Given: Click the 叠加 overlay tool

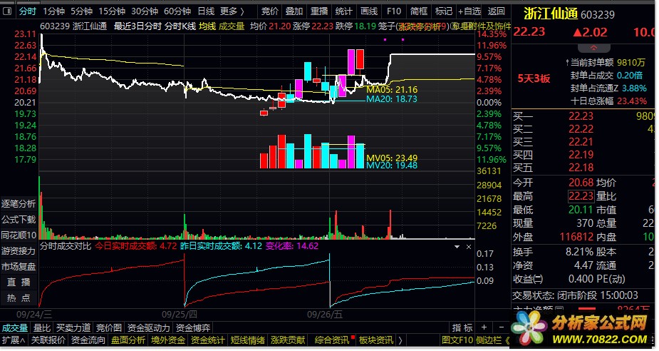Looking at the screenshot, I should click(x=294, y=11).
